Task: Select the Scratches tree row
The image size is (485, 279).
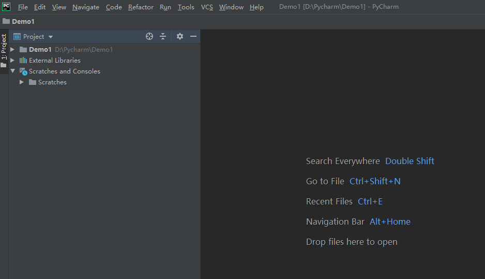Action: 104,82
